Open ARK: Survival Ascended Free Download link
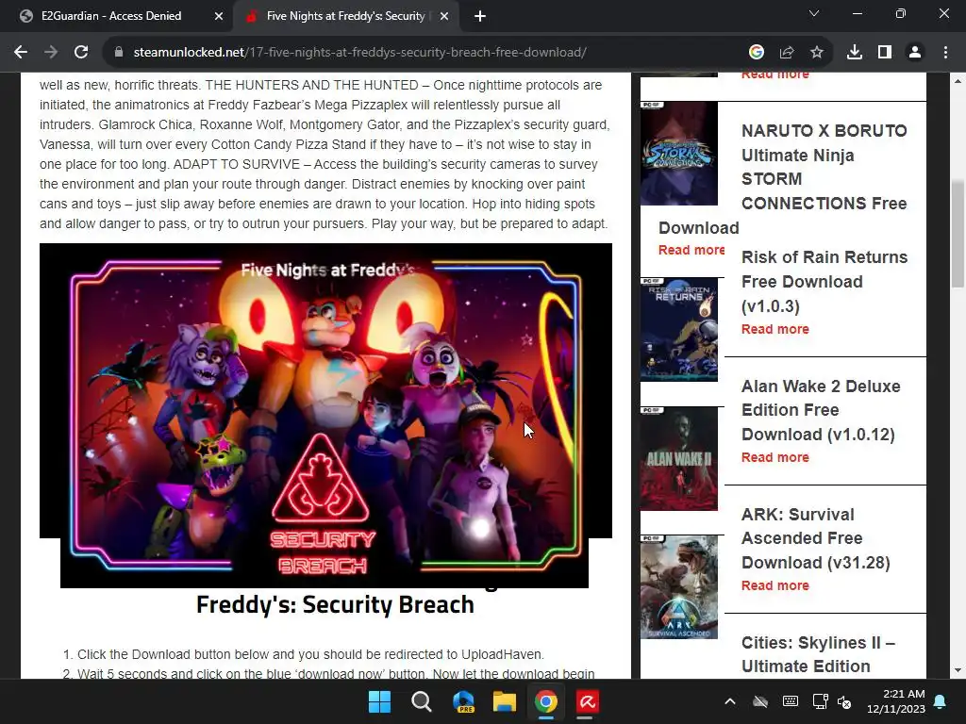This screenshot has width=966, height=724. [x=816, y=538]
